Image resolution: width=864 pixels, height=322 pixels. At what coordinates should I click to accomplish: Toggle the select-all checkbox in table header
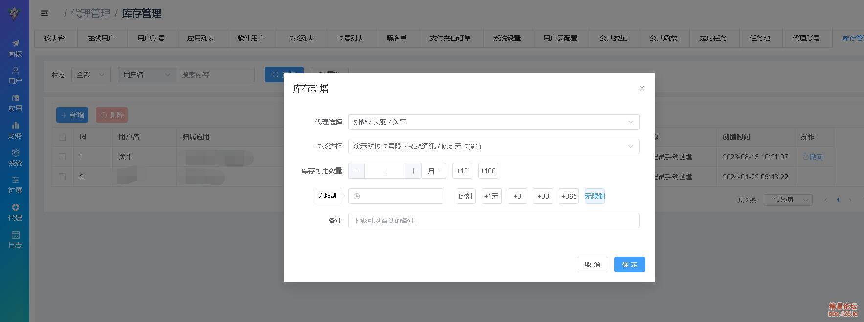62,137
